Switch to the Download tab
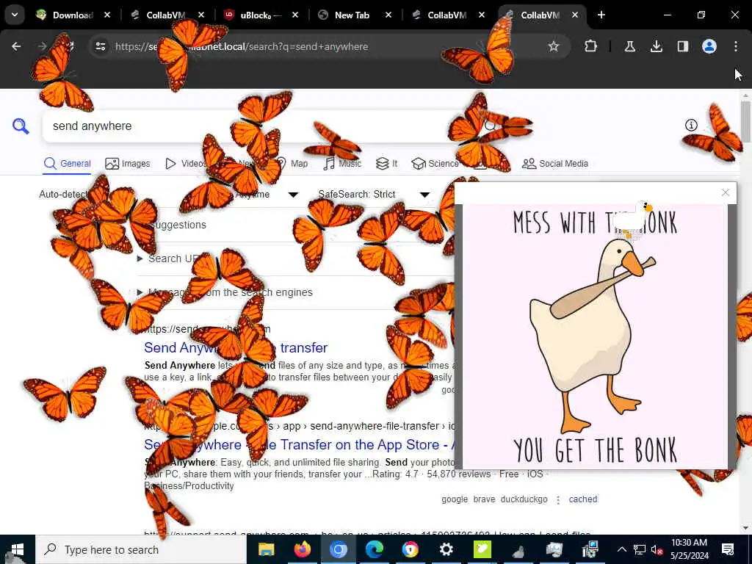Image resolution: width=752 pixels, height=564 pixels. click(73, 15)
